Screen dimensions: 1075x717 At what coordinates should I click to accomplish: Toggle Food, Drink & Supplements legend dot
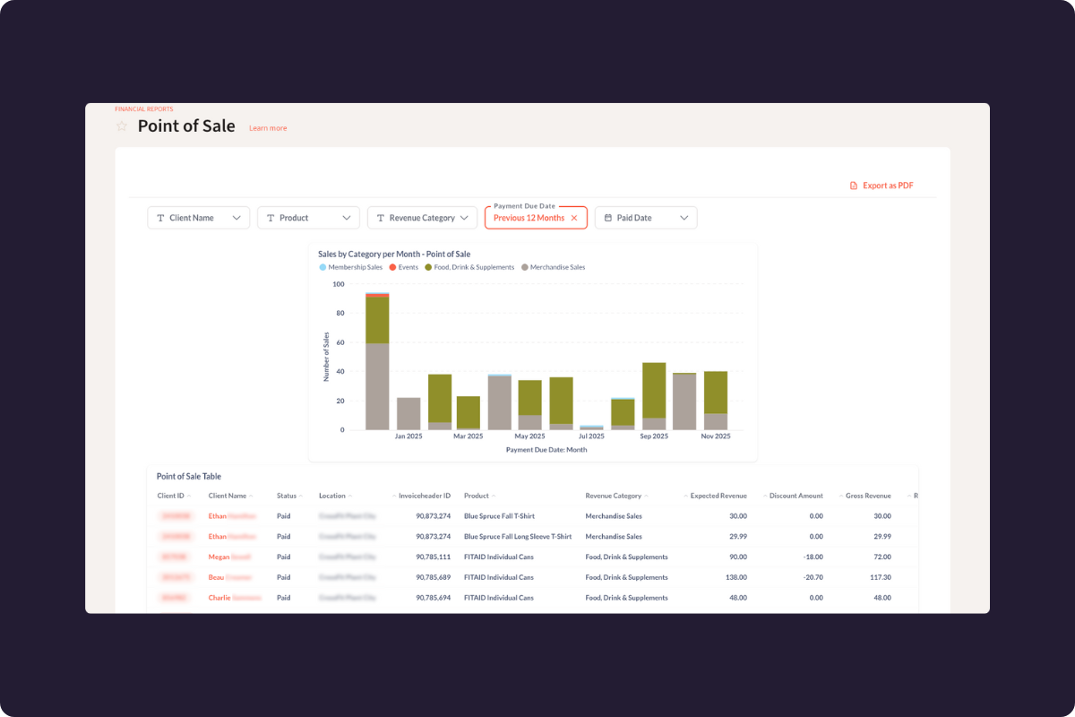(429, 267)
